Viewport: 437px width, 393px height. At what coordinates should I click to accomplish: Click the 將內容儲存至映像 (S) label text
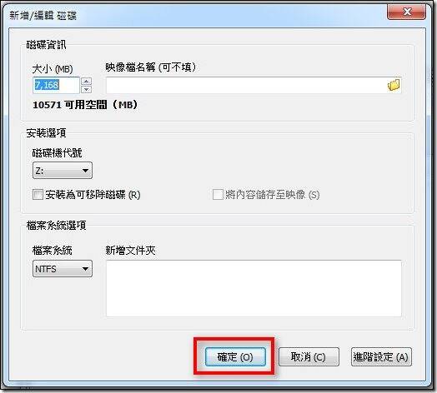(272, 195)
